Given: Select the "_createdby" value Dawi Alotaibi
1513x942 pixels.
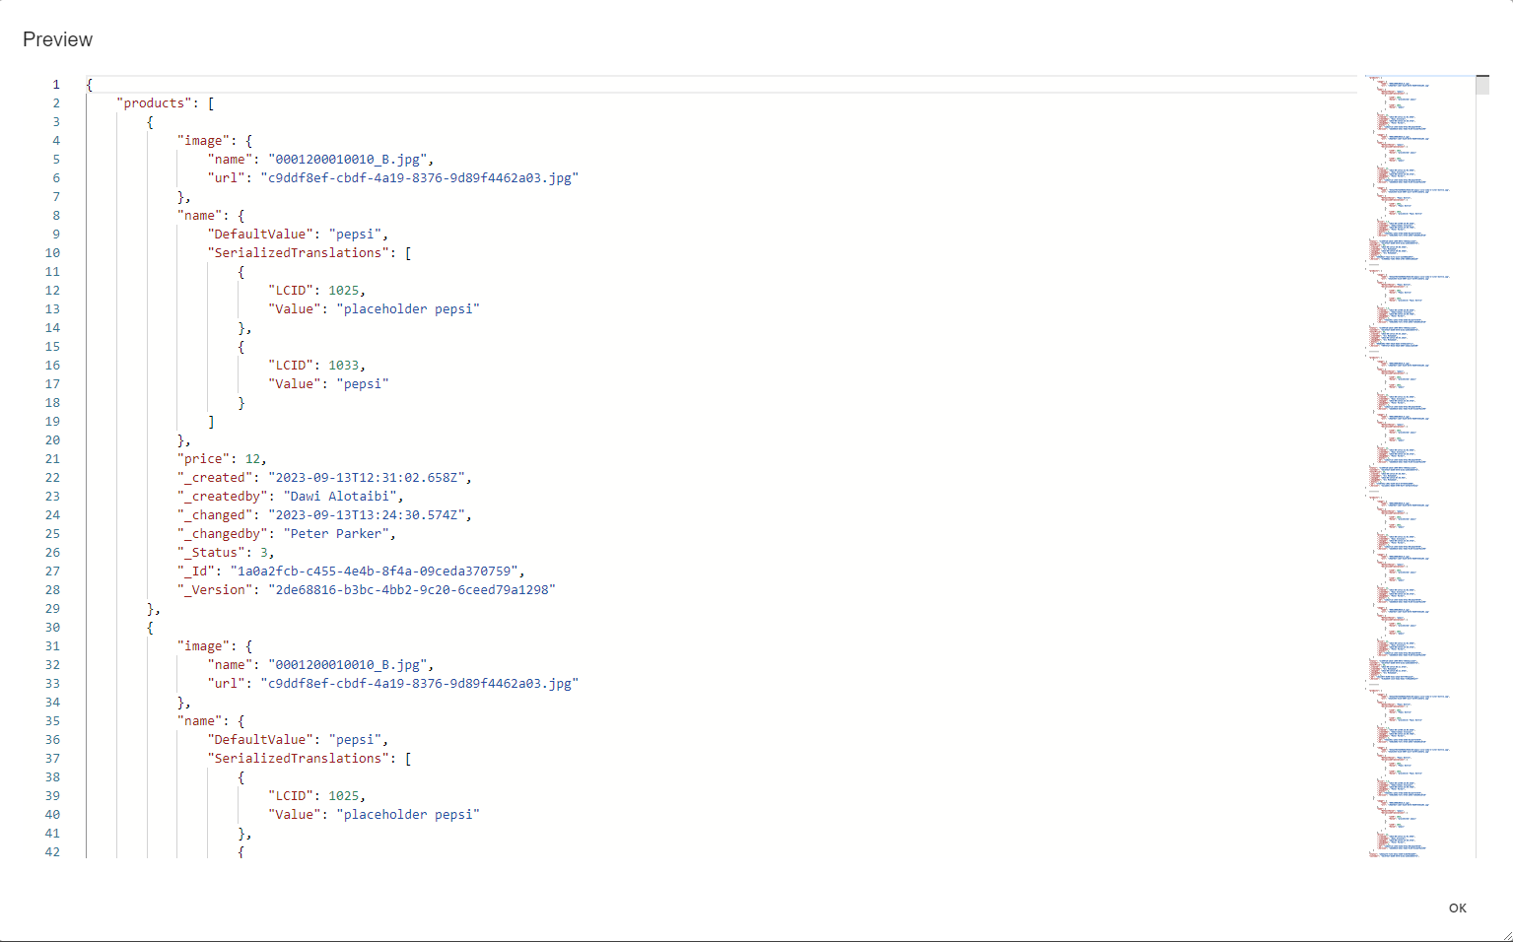Looking at the screenshot, I should pos(339,496).
